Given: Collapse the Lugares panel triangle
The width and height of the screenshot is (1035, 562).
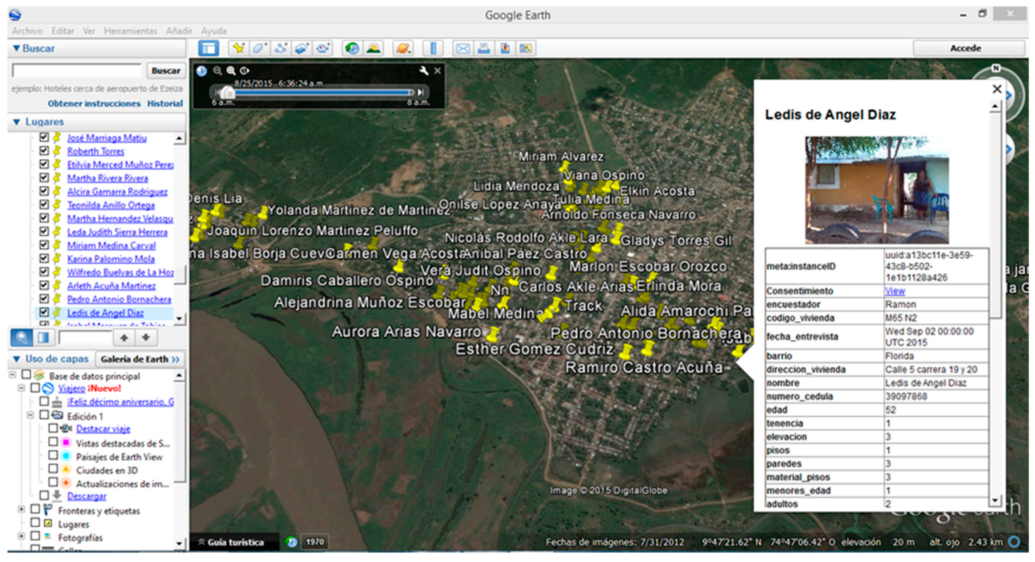Looking at the screenshot, I should click(16, 122).
